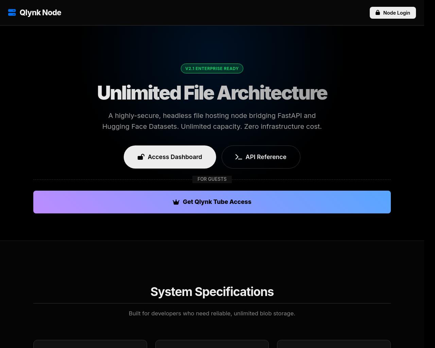Open Access Dashboard

pos(170,157)
